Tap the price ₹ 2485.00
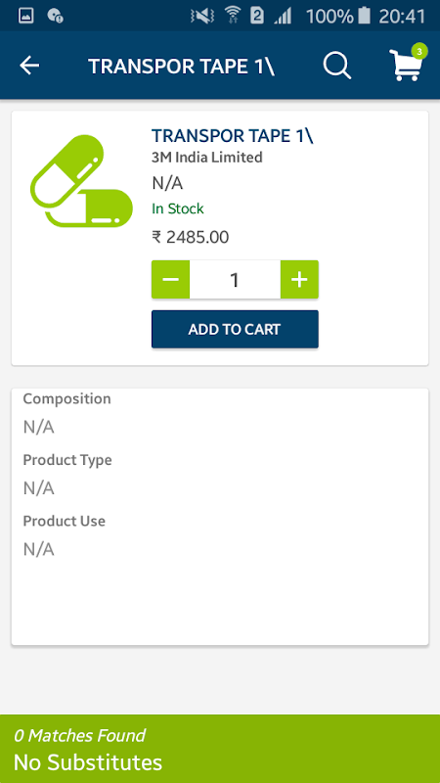 (x=190, y=237)
